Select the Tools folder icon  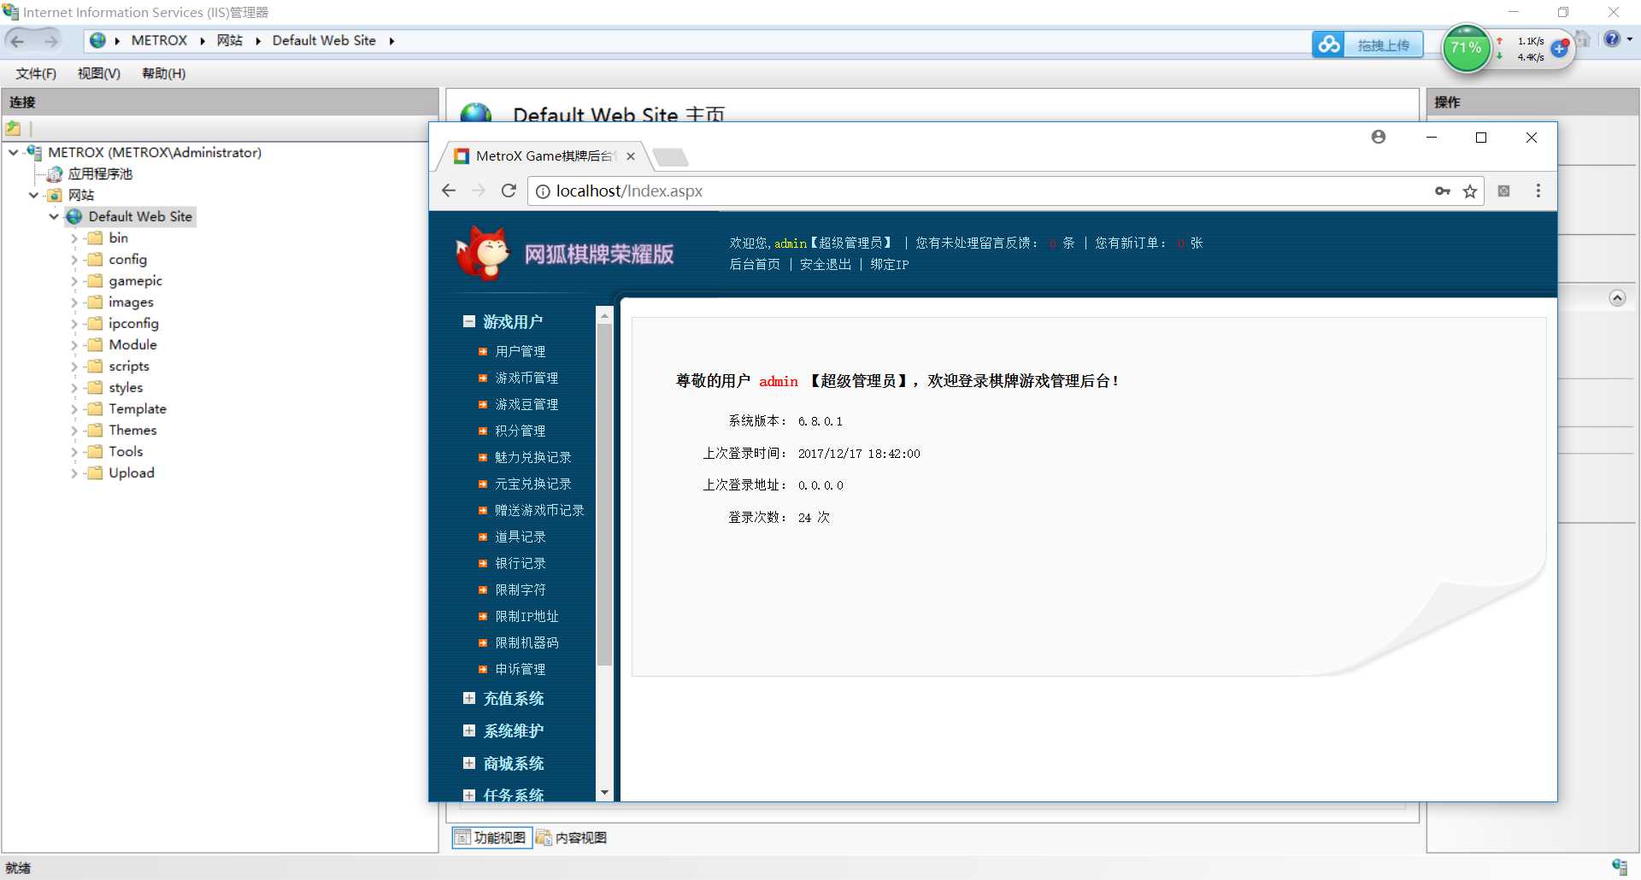(x=95, y=451)
